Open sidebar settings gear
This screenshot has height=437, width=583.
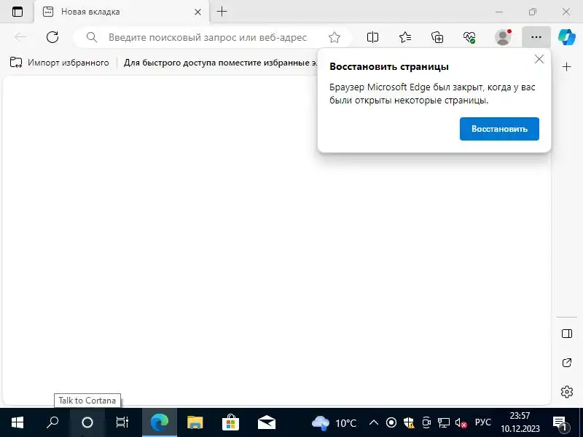pos(567,392)
